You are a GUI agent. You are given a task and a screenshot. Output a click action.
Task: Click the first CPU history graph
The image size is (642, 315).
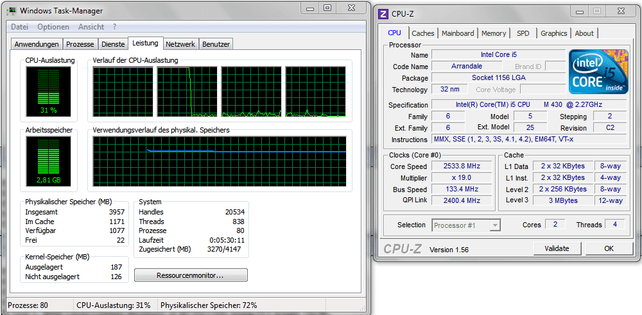(x=123, y=92)
